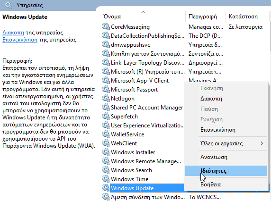
Task: Click the Το WCNCS... description cell
Action: [205, 197]
